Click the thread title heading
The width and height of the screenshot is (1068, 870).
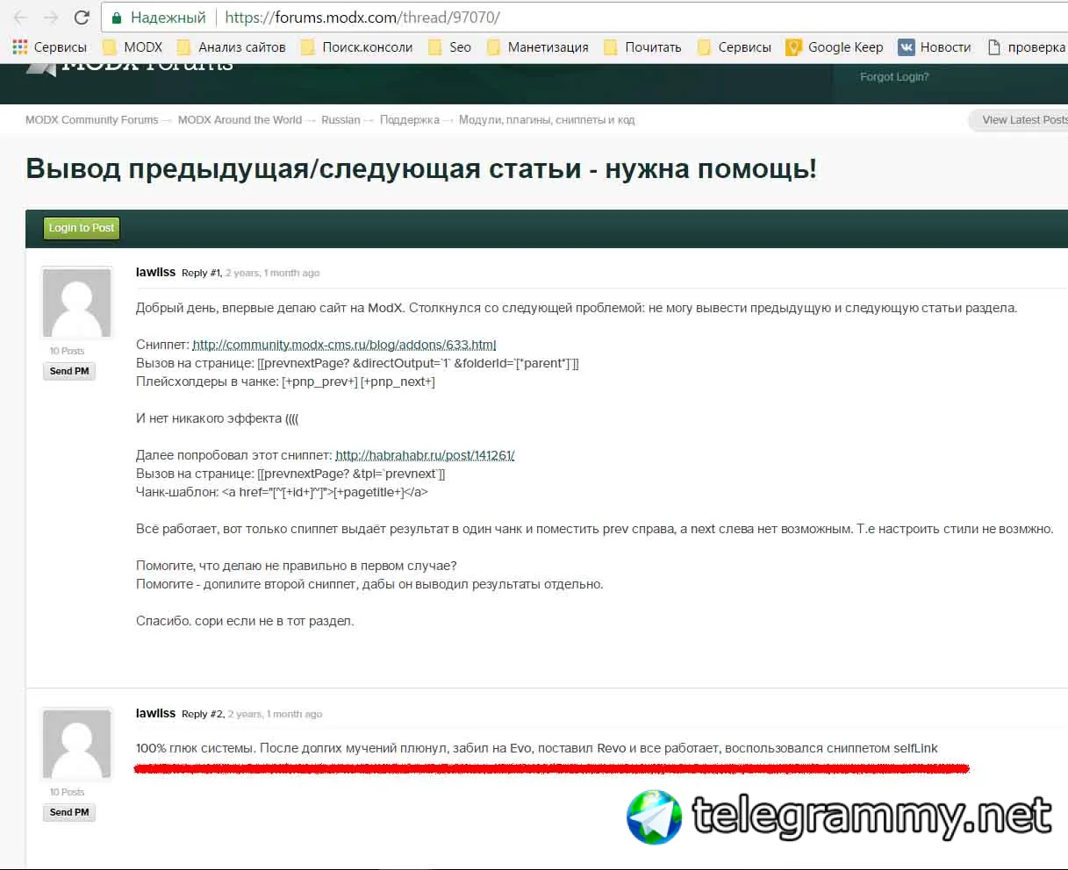[421, 168]
